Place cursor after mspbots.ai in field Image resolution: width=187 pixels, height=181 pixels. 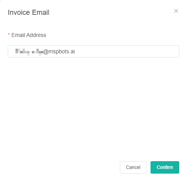point(75,51)
